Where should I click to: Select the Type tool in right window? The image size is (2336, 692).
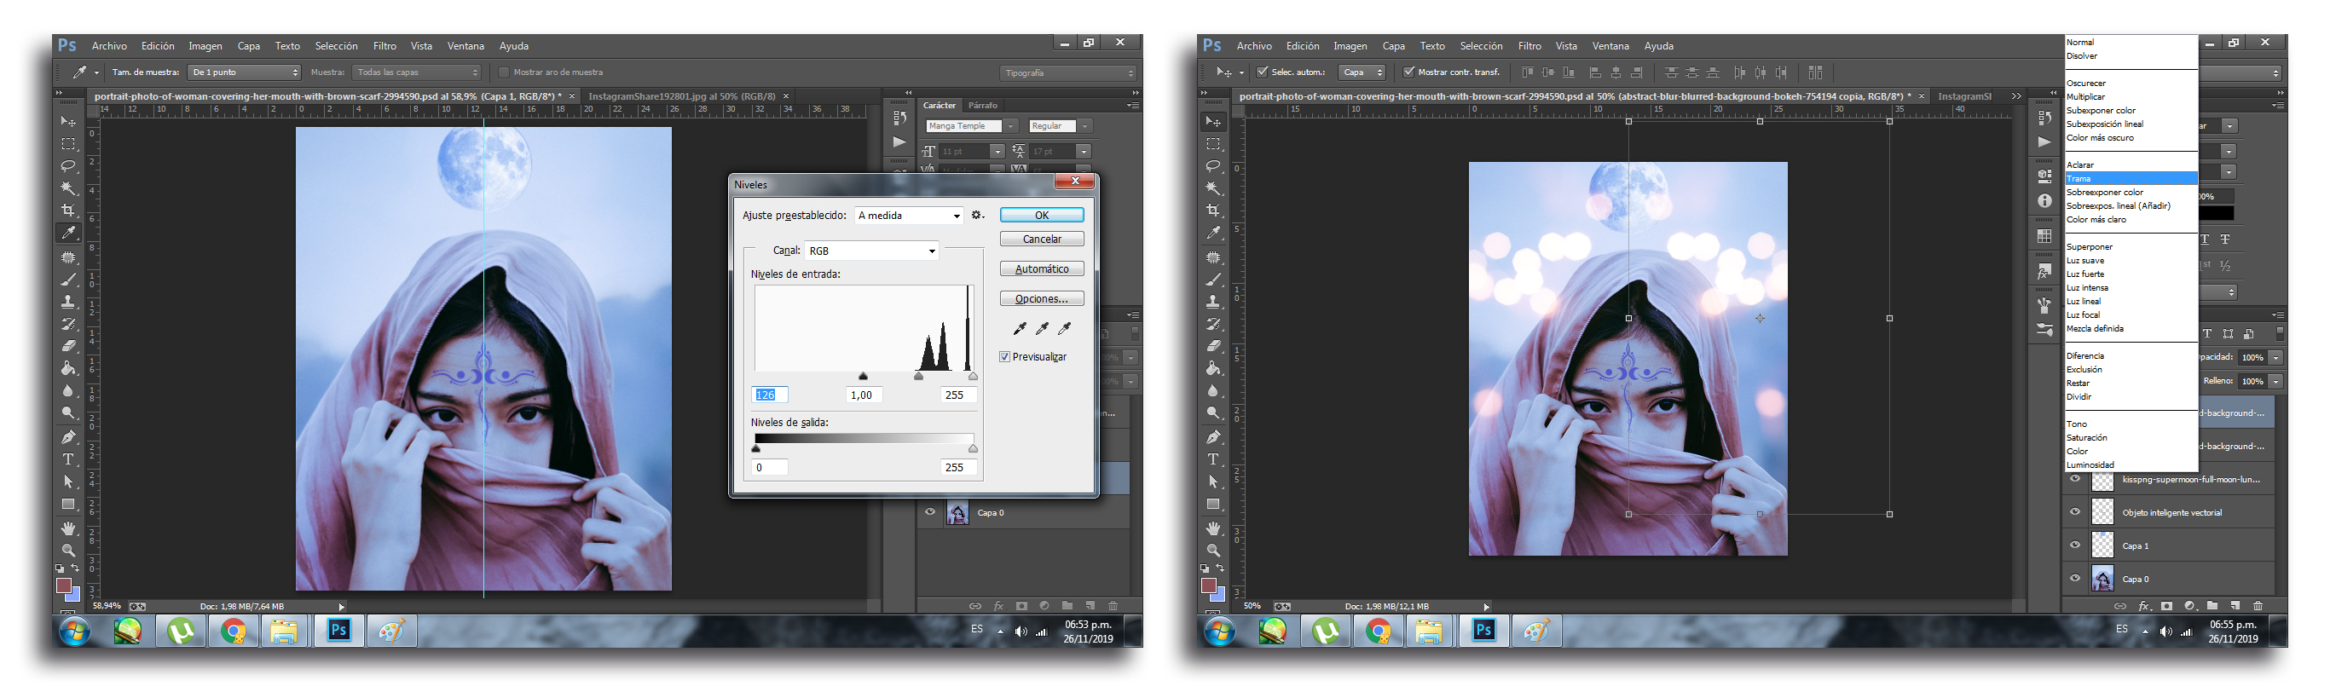pyautogui.click(x=1213, y=460)
